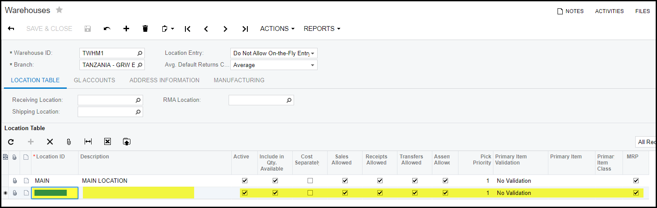Click the plus icon to add new warehouse

126,29
